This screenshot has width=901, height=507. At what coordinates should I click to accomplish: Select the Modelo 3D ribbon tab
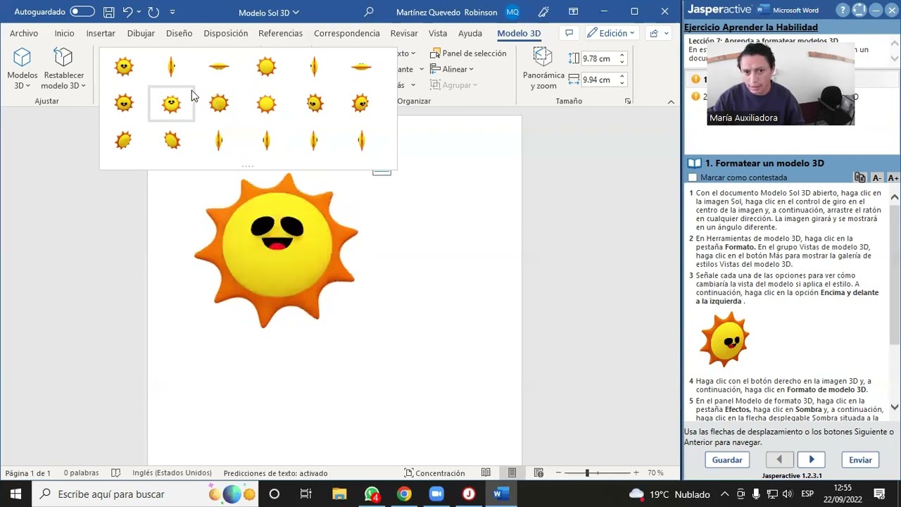(519, 33)
